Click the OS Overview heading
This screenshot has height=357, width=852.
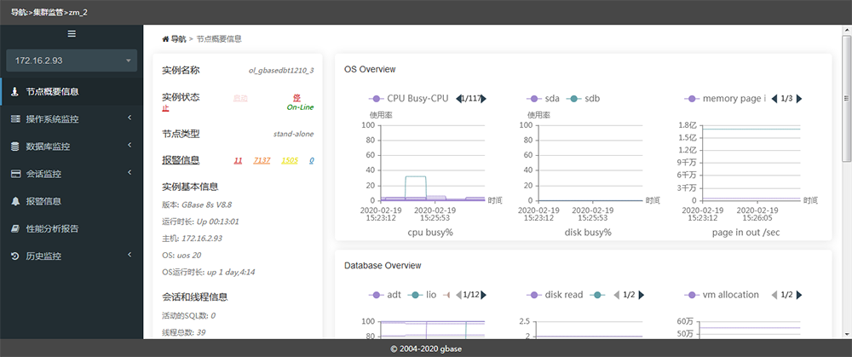click(x=370, y=70)
